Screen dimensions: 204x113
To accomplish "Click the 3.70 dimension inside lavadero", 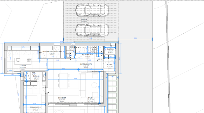I will click(x=53, y=56).
